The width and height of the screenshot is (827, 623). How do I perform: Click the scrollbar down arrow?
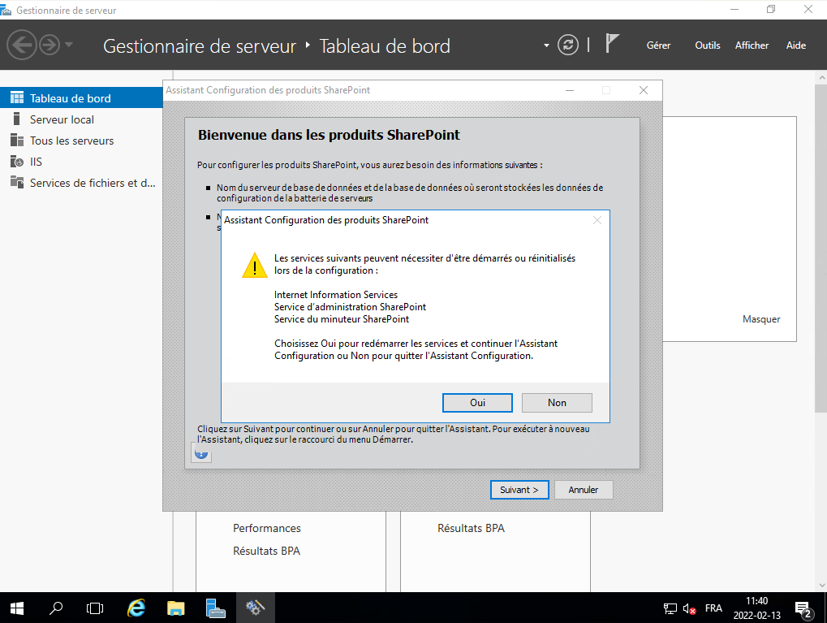[x=821, y=585]
